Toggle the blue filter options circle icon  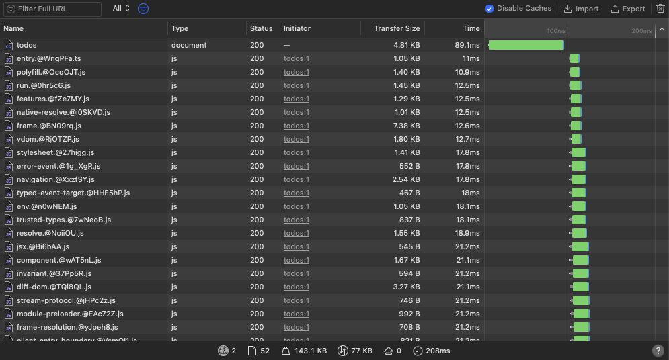tap(143, 9)
